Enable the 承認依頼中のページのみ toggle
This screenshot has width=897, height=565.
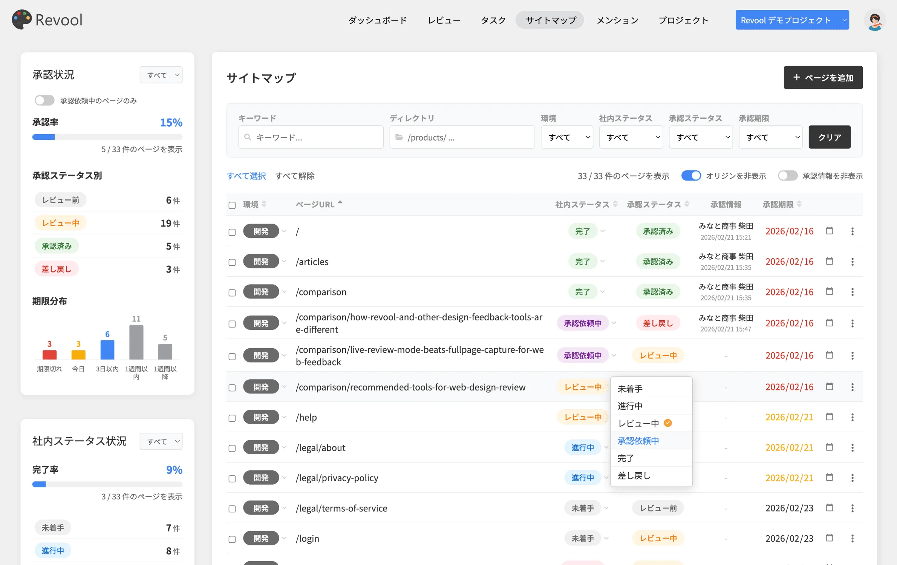pyautogui.click(x=44, y=100)
